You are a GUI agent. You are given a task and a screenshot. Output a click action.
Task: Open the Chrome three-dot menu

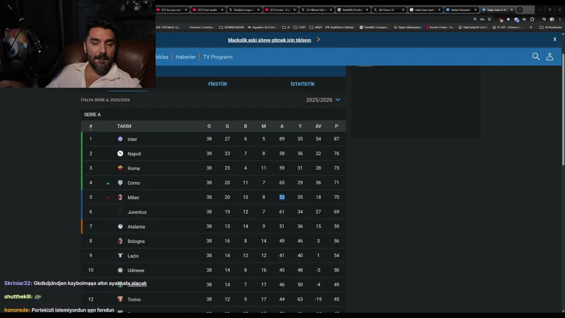click(560, 19)
